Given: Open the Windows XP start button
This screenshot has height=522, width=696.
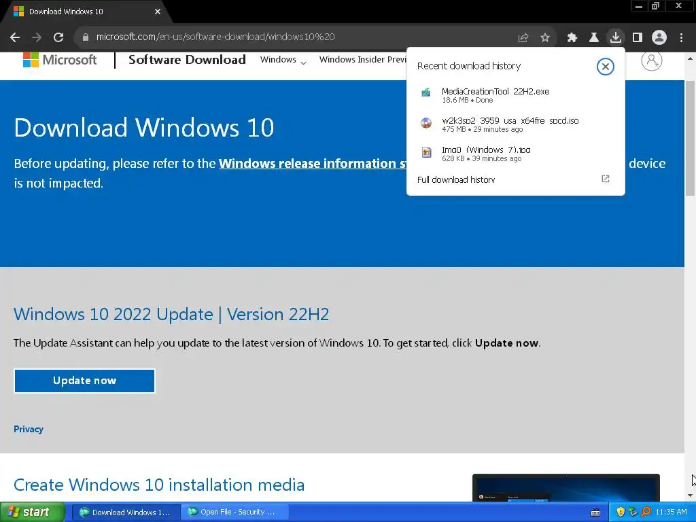Looking at the screenshot, I should tap(32, 512).
